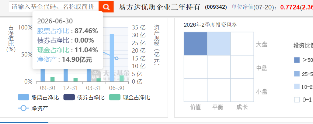Viewport: 313px width, 124px height.
Task: Select the 大盘价值 dark blue style cell
Action: [x=195, y=43]
